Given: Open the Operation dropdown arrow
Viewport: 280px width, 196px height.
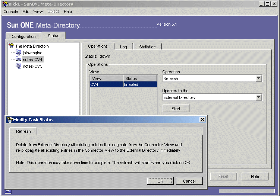Looking at the screenshot, I should click(x=259, y=78).
